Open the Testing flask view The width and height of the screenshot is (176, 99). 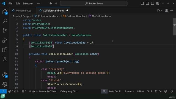point(5,59)
